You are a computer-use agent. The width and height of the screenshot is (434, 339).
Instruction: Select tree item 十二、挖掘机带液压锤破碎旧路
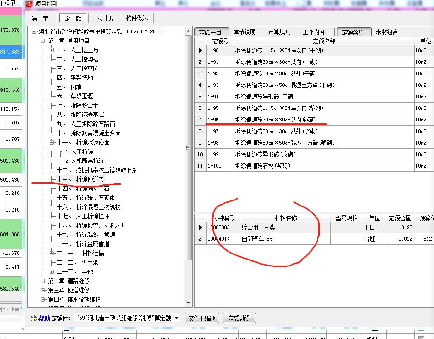click(x=97, y=170)
